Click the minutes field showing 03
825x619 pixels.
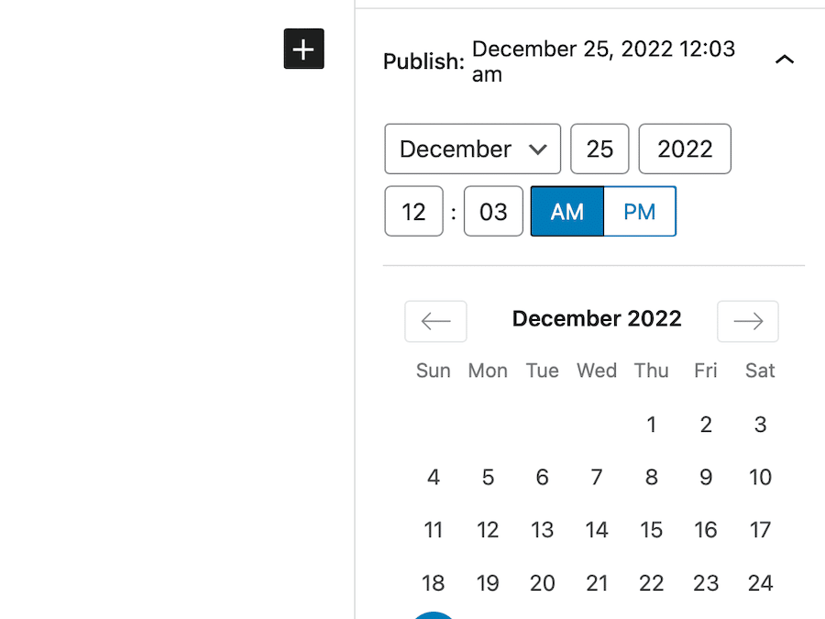493,211
